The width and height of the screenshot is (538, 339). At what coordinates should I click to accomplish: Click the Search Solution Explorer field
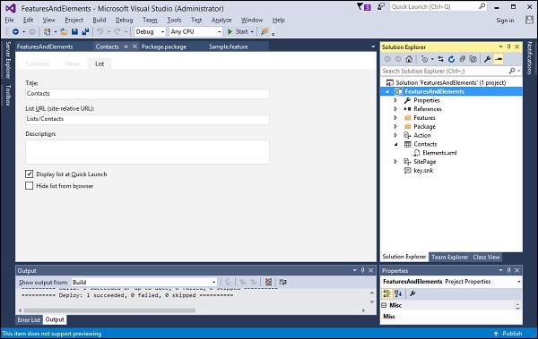pos(451,71)
